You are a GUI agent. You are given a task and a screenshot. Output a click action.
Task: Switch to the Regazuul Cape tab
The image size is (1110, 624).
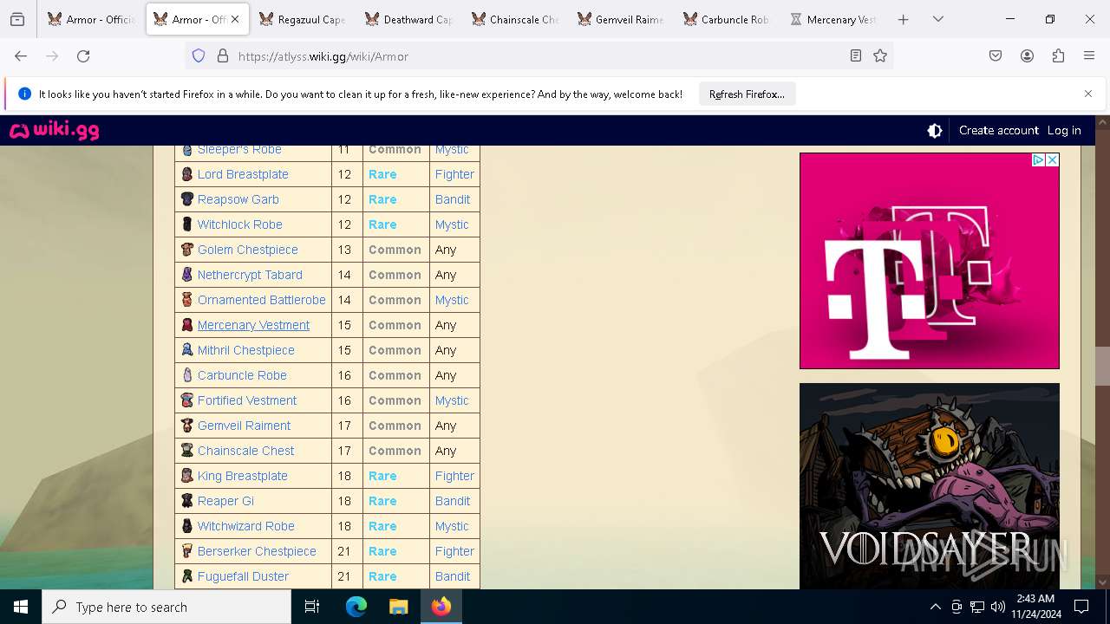[302, 19]
